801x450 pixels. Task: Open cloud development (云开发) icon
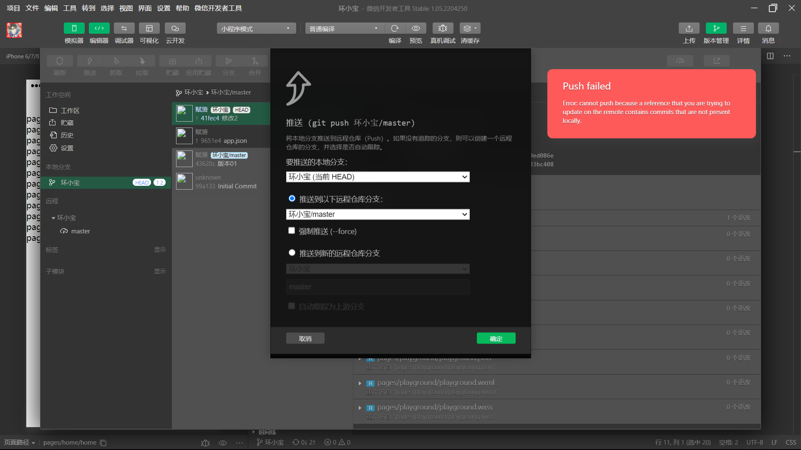(x=175, y=28)
